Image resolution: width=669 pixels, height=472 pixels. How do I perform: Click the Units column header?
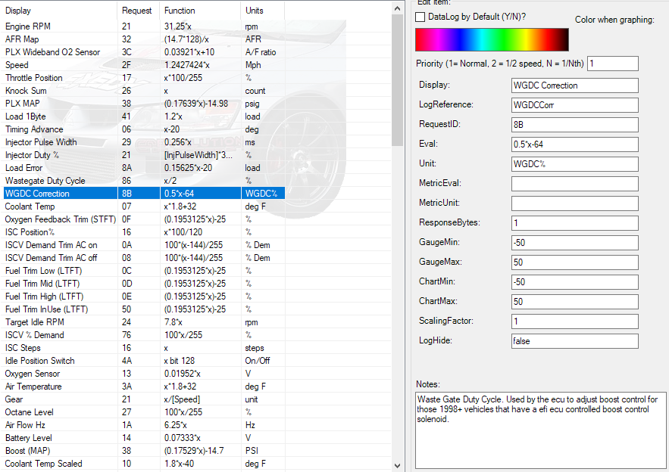[263, 11]
